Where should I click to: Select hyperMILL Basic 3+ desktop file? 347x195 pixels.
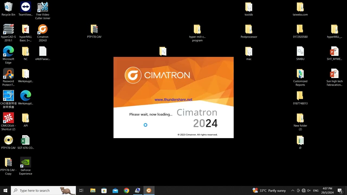(x=25, y=33)
